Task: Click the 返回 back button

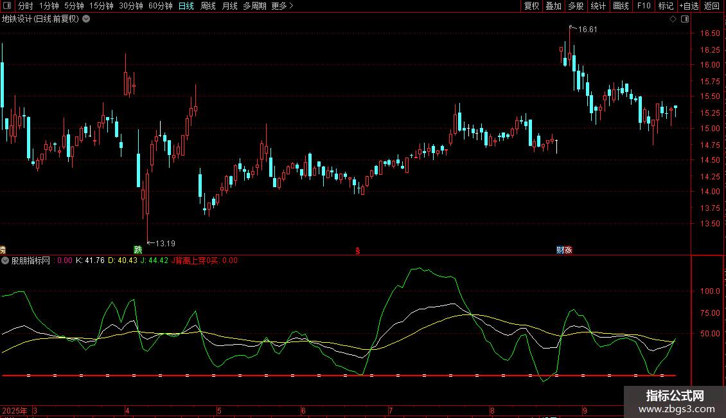Action: point(712,6)
